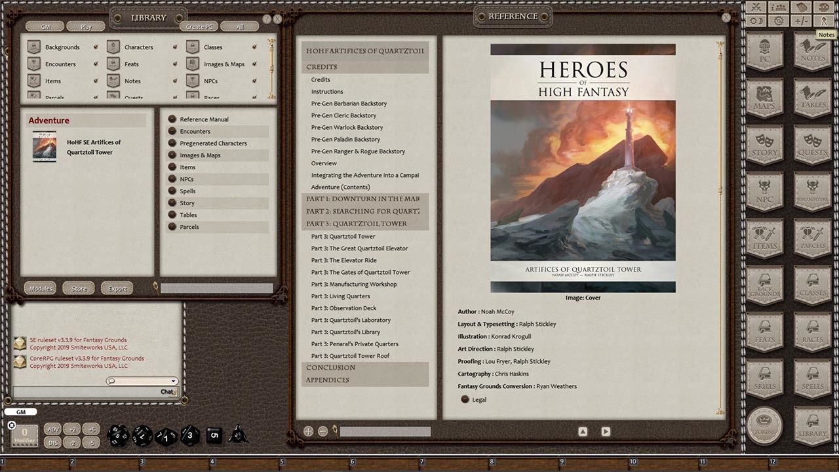Screen dimensions: 839x472
Task: Click the Store button in the Library window
Action: point(78,288)
